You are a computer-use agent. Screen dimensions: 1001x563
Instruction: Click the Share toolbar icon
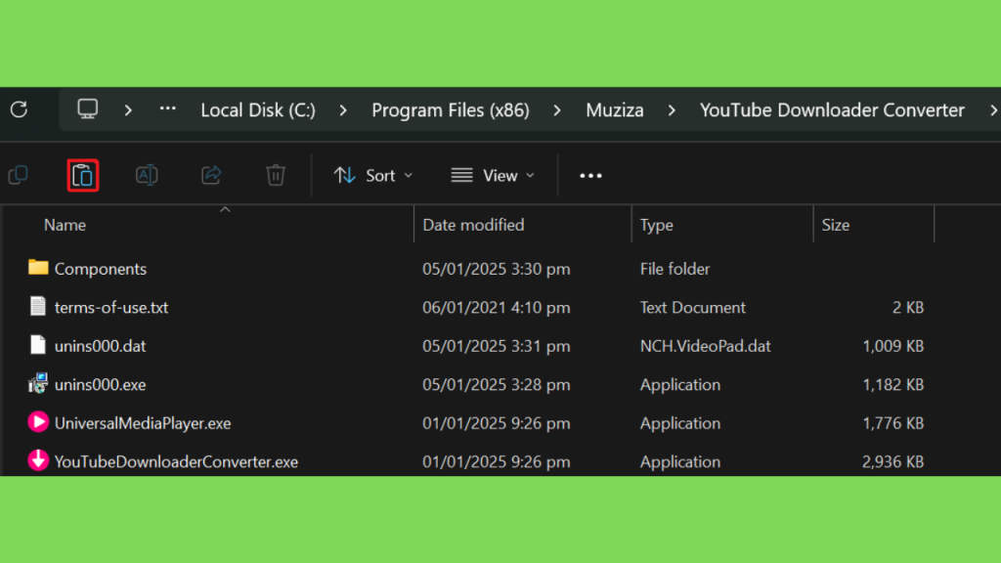pos(211,175)
